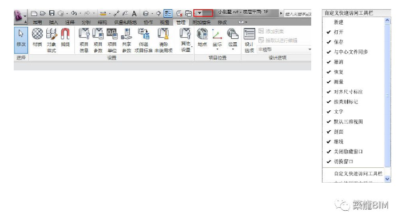Click the Save disk icon in quick access toolbar

[x=51, y=13]
